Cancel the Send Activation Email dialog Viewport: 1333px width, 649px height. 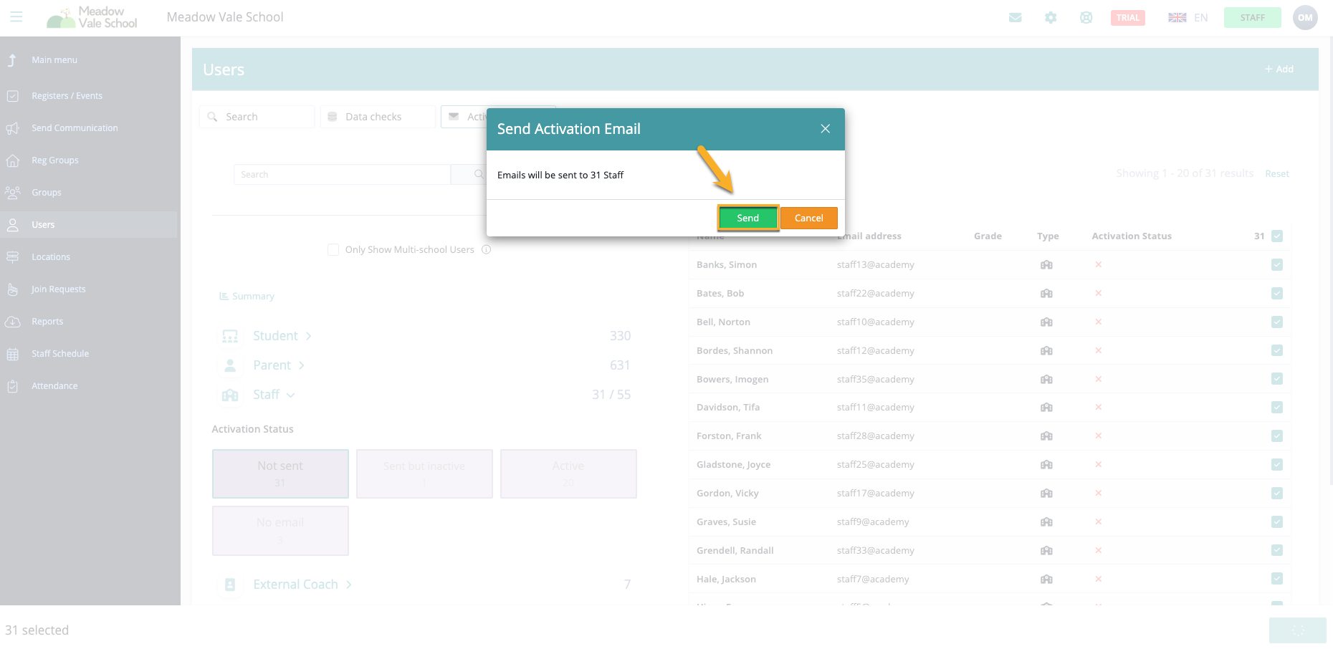[808, 218]
